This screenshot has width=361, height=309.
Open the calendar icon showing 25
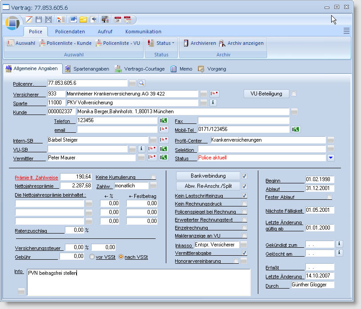[x=118, y=20]
